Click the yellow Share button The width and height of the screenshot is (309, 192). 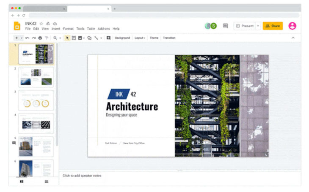click(273, 26)
